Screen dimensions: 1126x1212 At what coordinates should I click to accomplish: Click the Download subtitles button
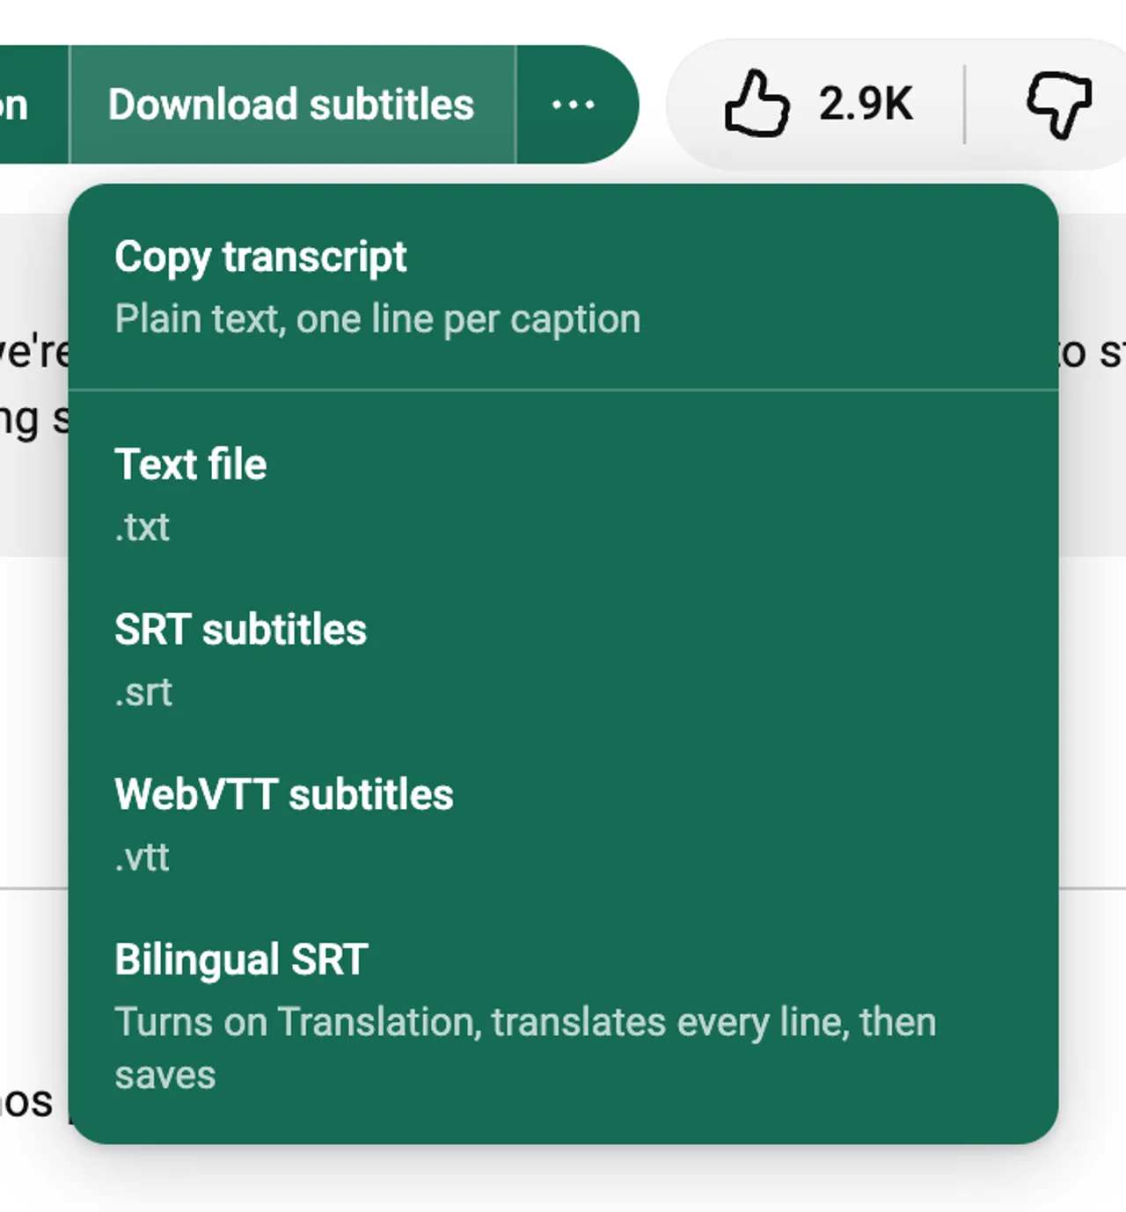click(x=292, y=105)
